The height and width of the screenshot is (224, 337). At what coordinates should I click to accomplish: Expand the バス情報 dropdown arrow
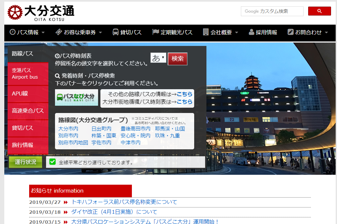43,33
